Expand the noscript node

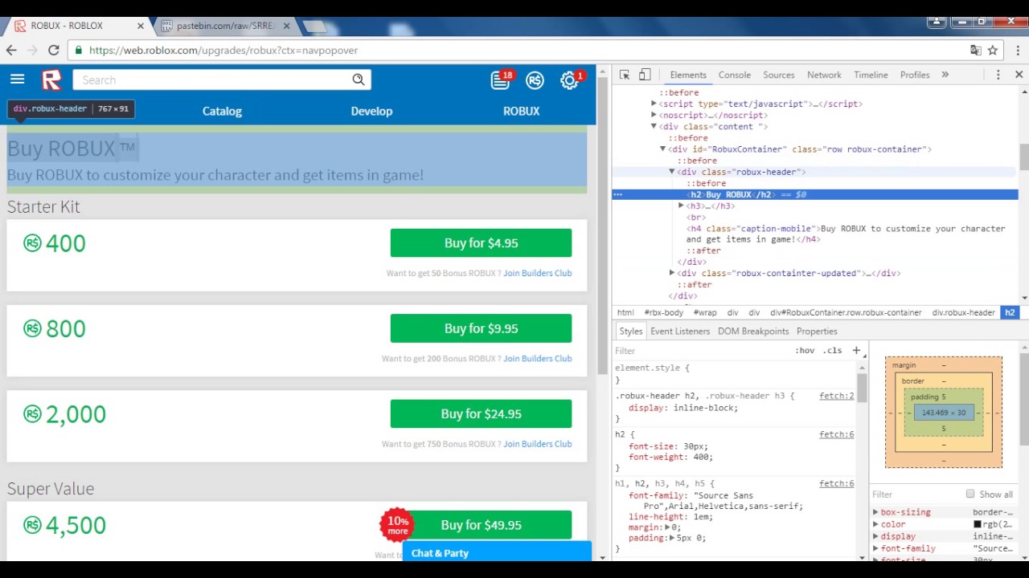pos(654,115)
